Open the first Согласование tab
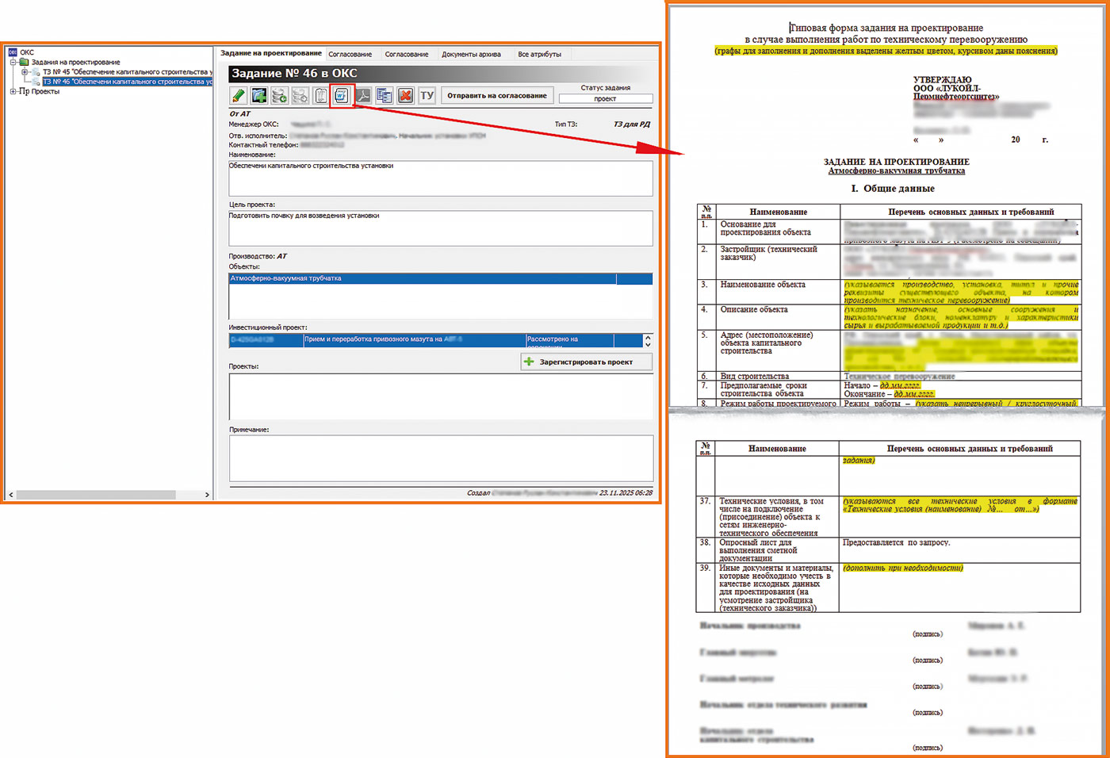The image size is (1110, 758). pos(350,55)
